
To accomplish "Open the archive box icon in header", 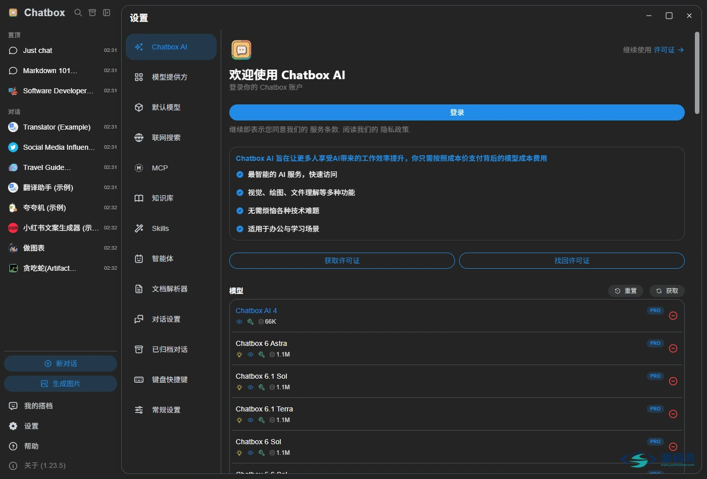I will click(92, 13).
